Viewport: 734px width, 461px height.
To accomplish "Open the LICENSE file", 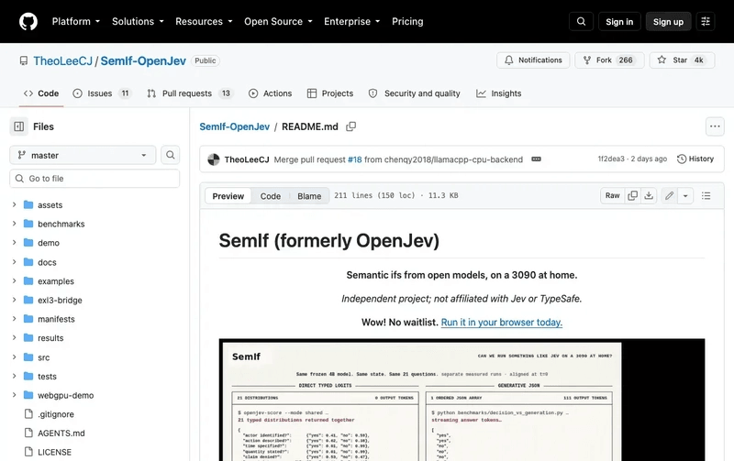I will 54,452.
